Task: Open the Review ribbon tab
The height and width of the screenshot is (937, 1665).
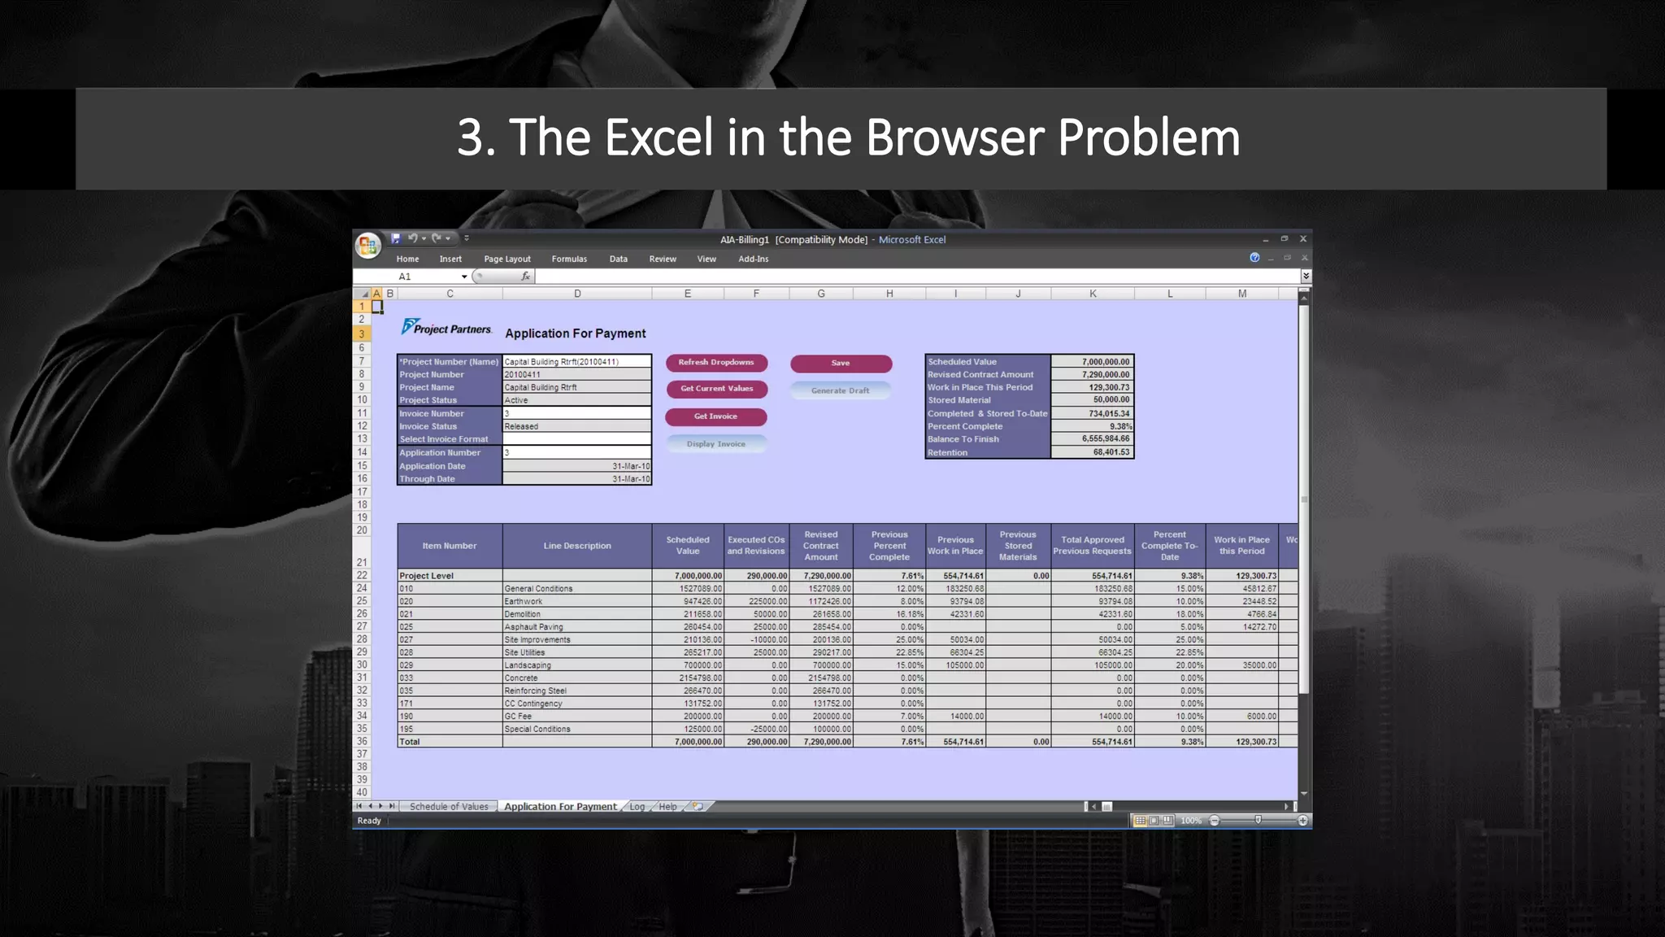Action: click(x=663, y=259)
